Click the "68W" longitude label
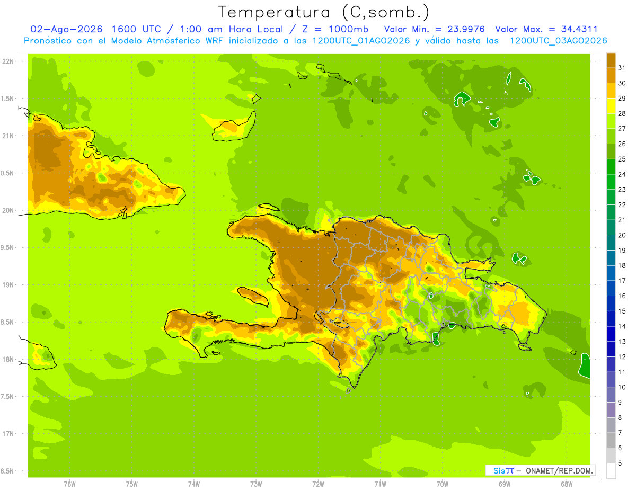The width and height of the screenshot is (636, 491). tap(567, 484)
